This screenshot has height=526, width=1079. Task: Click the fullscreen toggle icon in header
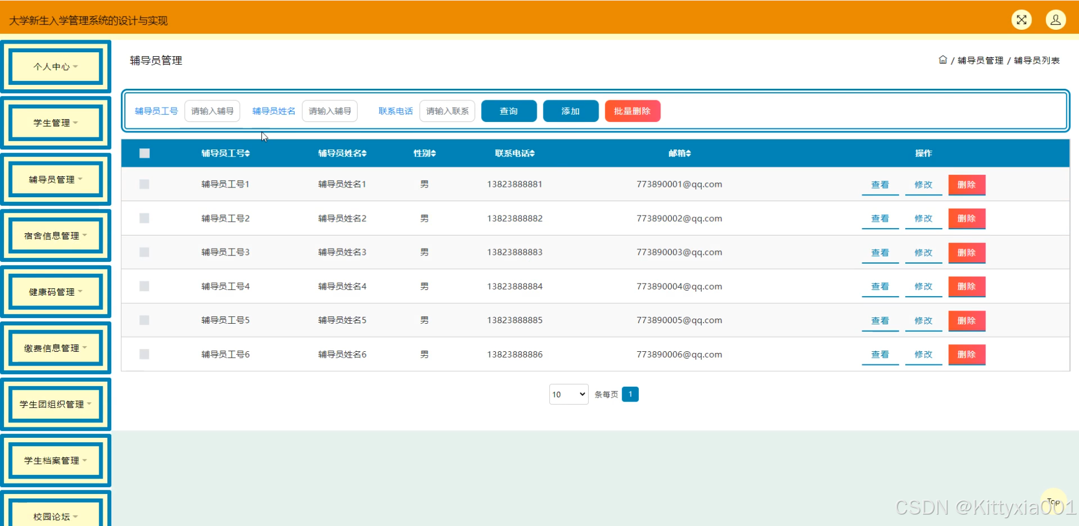1021,19
